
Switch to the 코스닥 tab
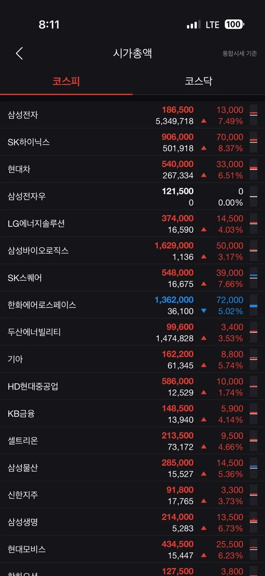click(199, 81)
